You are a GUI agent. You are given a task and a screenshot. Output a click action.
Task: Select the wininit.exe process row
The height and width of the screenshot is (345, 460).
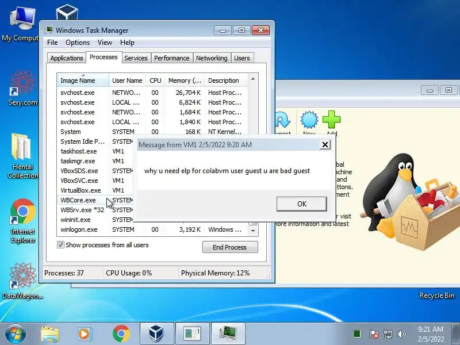coord(95,220)
